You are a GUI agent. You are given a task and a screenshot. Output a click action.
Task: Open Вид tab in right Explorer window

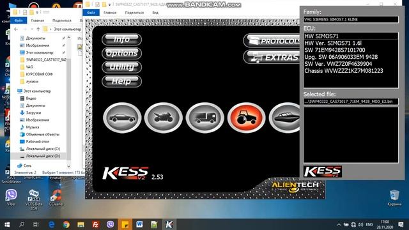point(155,13)
